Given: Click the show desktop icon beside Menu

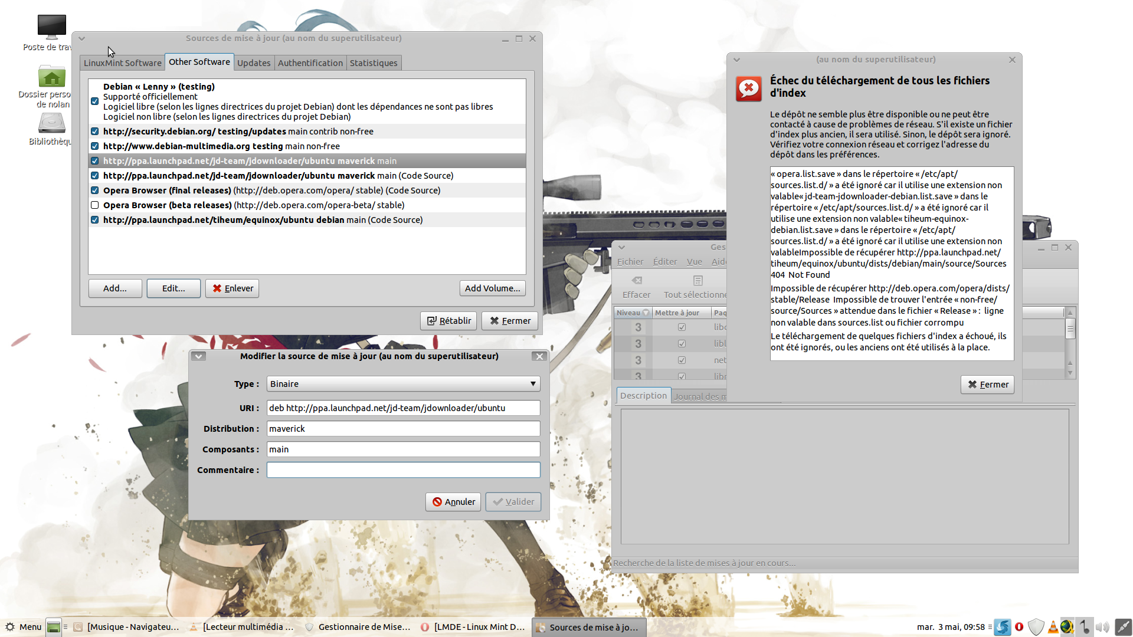Looking at the screenshot, I should tap(54, 627).
